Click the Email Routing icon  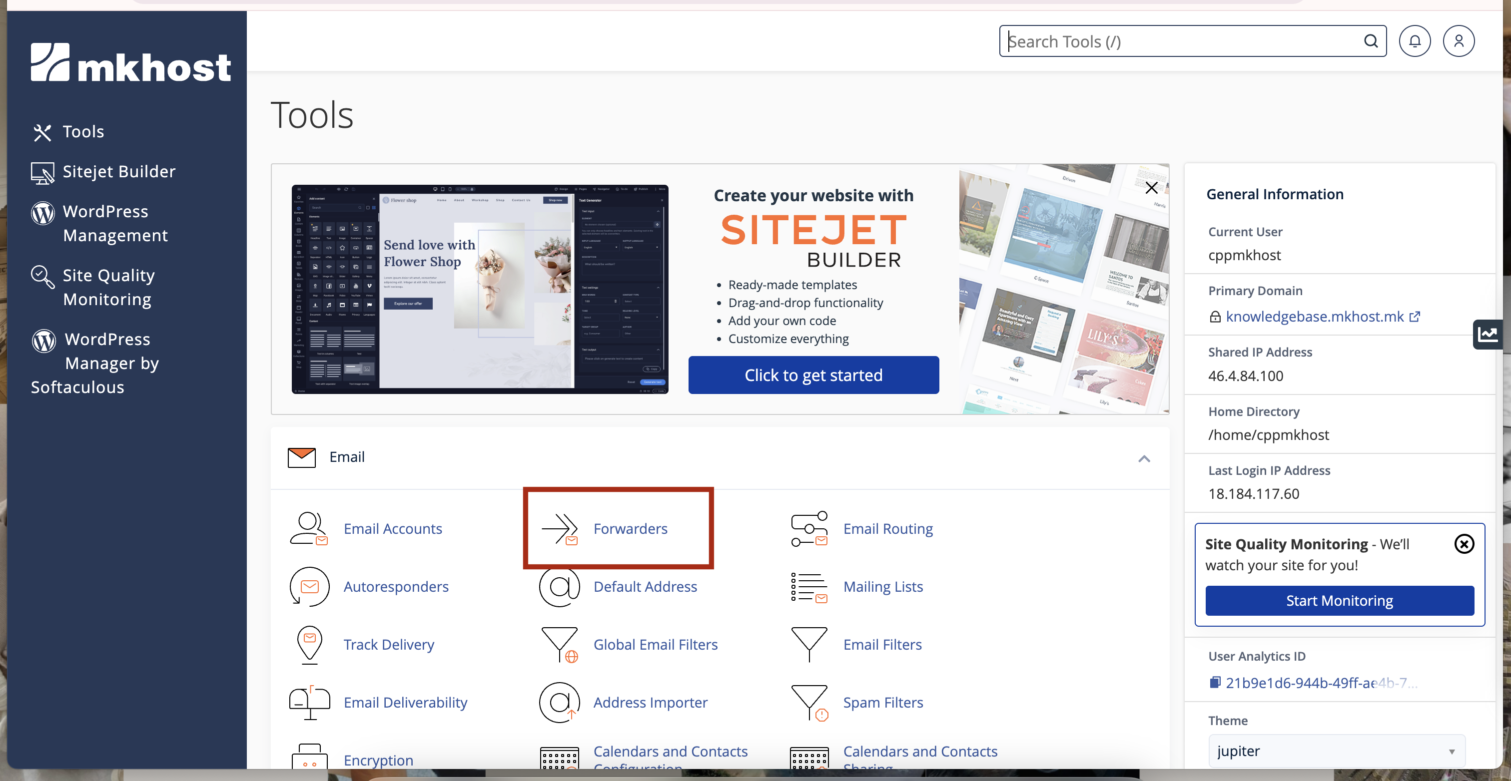809,528
